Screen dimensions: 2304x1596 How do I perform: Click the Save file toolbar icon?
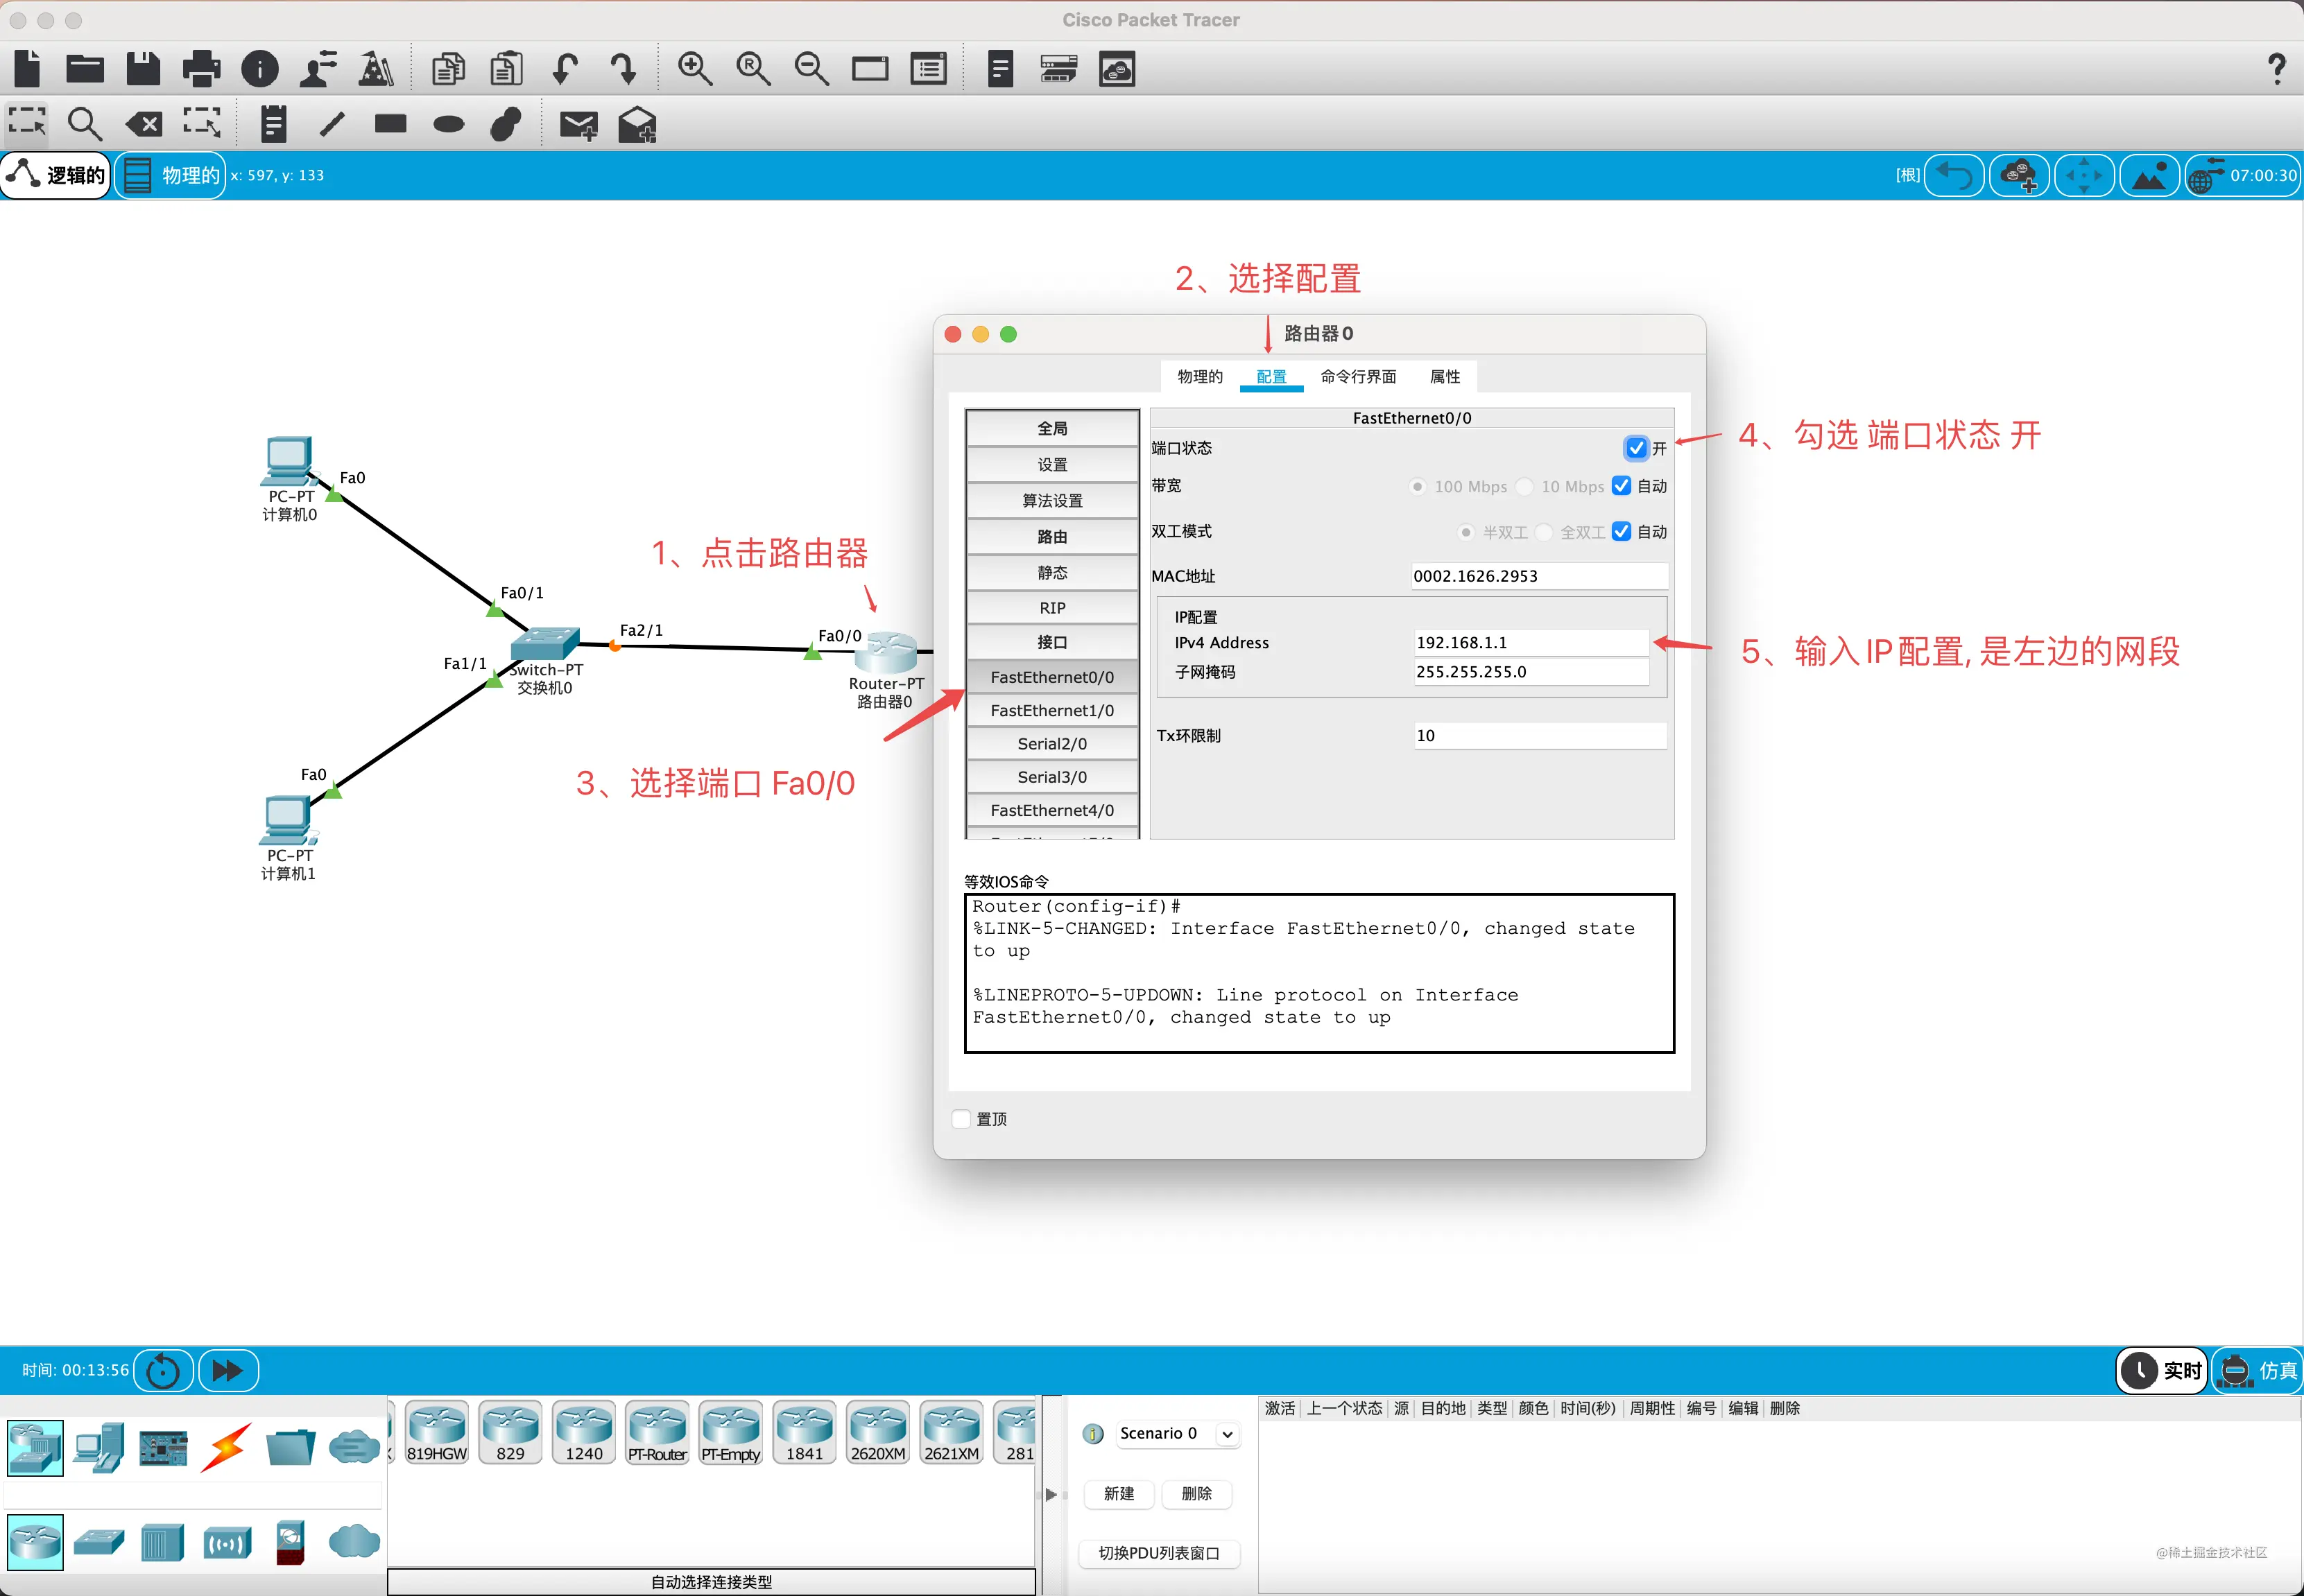pos(143,69)
